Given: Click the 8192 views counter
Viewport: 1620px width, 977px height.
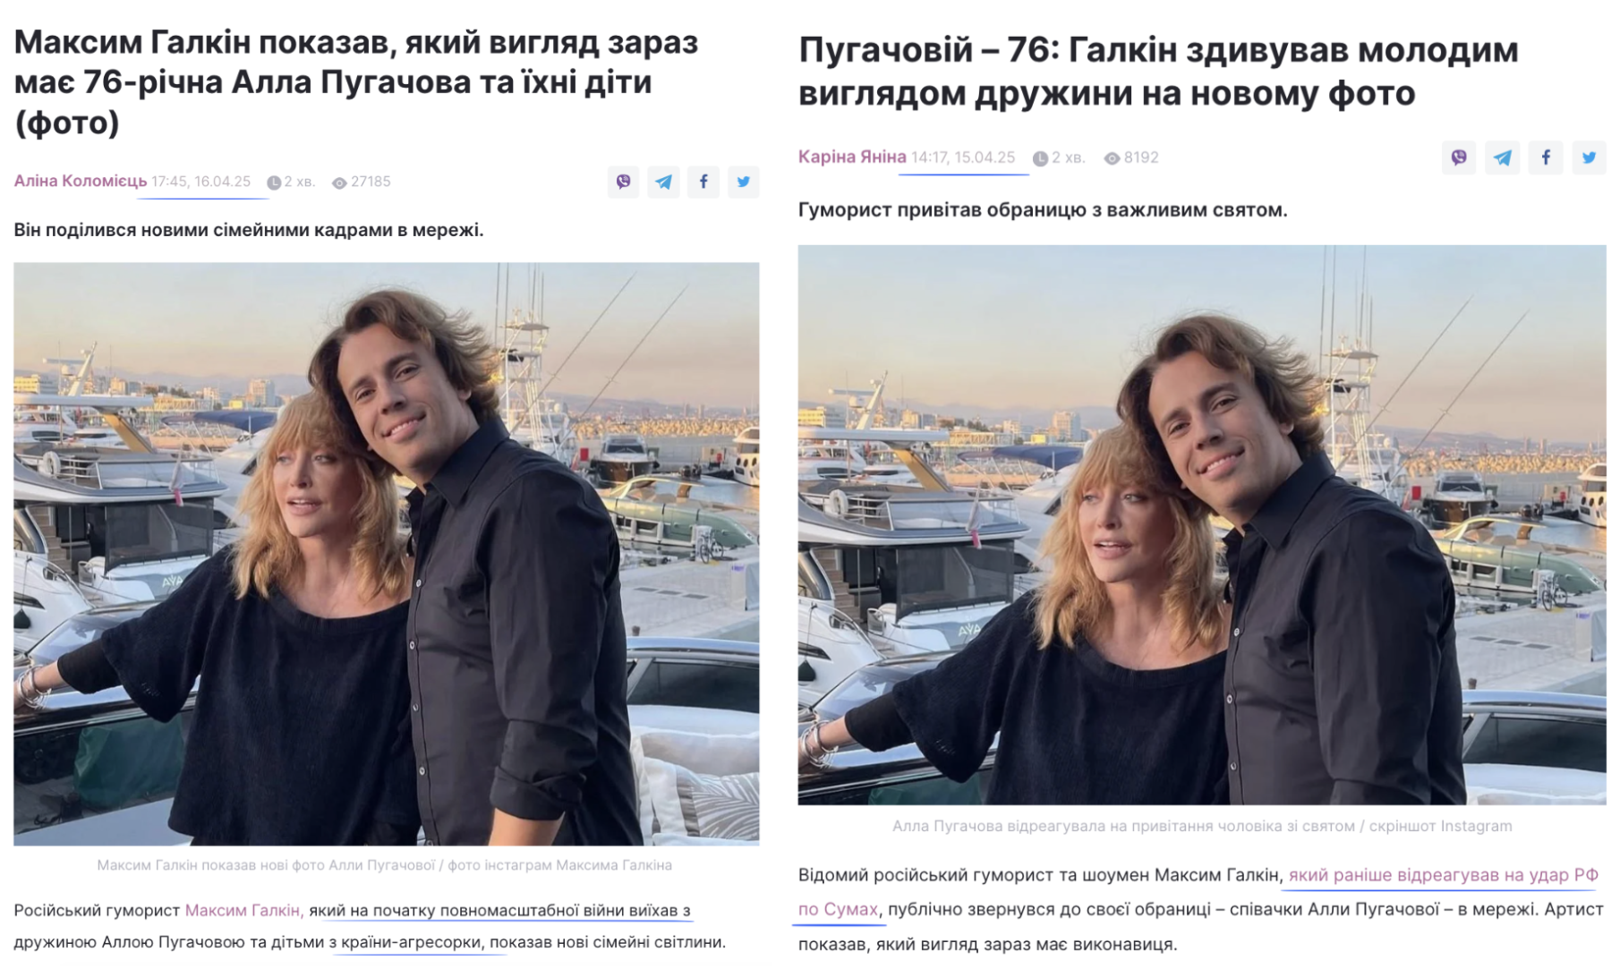Looking at the screenshot, I should pos(1131,157).
